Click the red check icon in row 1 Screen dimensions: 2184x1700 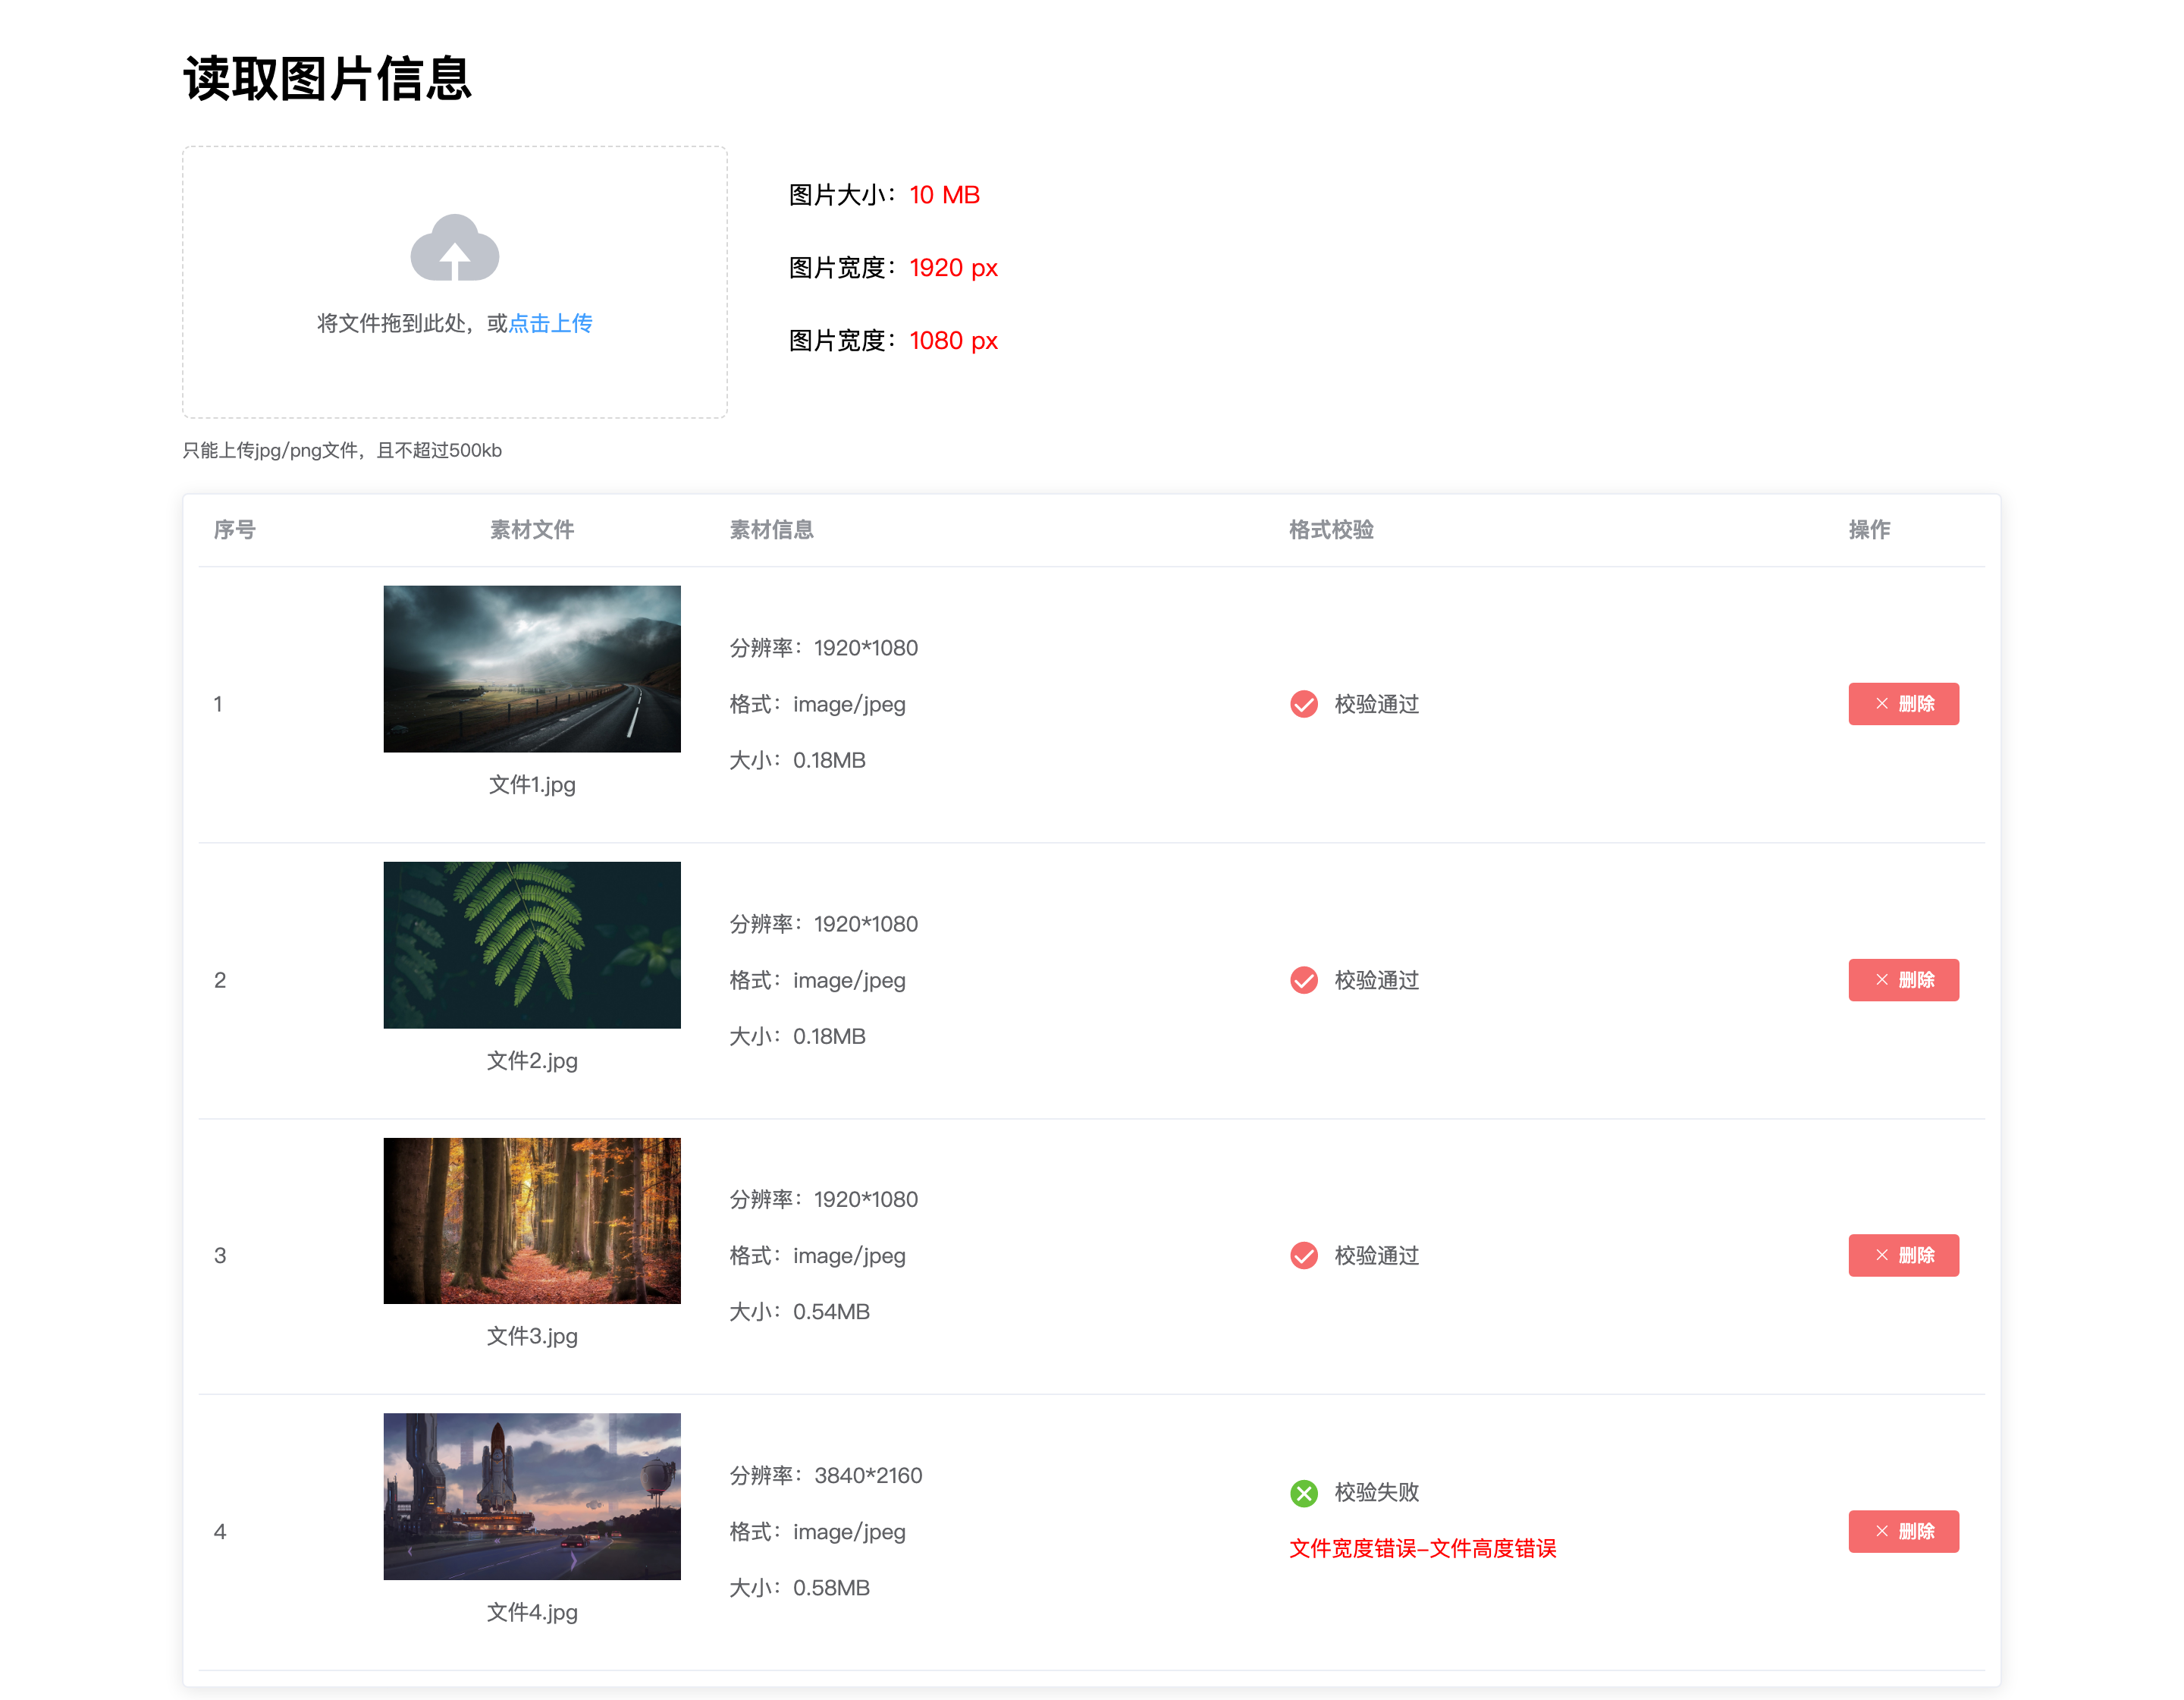click(x=1303, y=705)
